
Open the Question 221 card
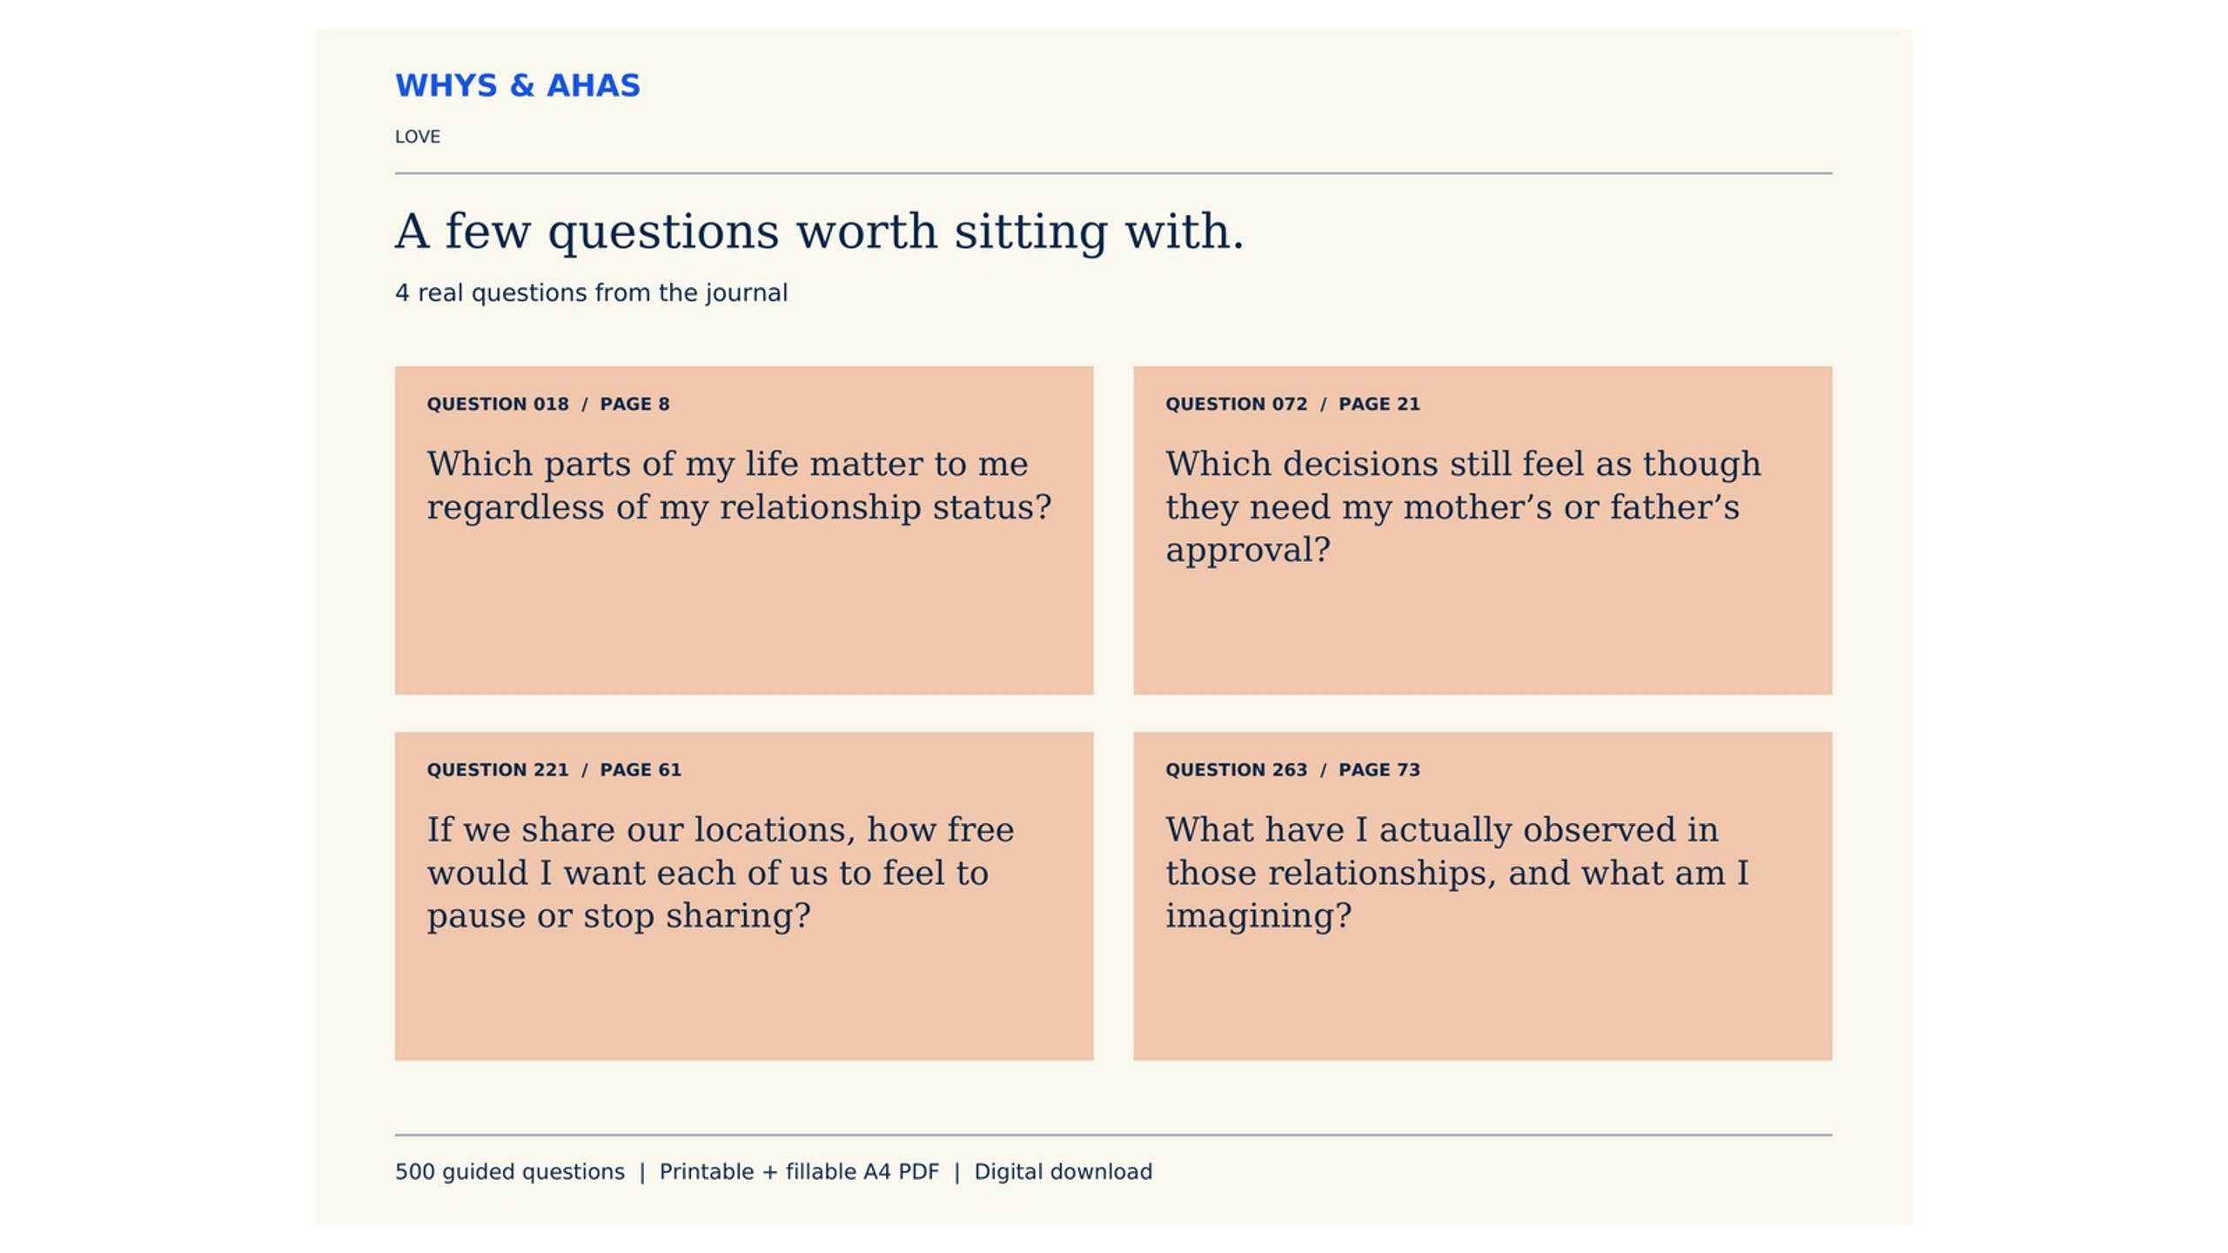coord(743,895)
